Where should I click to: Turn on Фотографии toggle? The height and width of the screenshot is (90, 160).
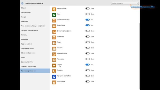click(x=87, y=81)
